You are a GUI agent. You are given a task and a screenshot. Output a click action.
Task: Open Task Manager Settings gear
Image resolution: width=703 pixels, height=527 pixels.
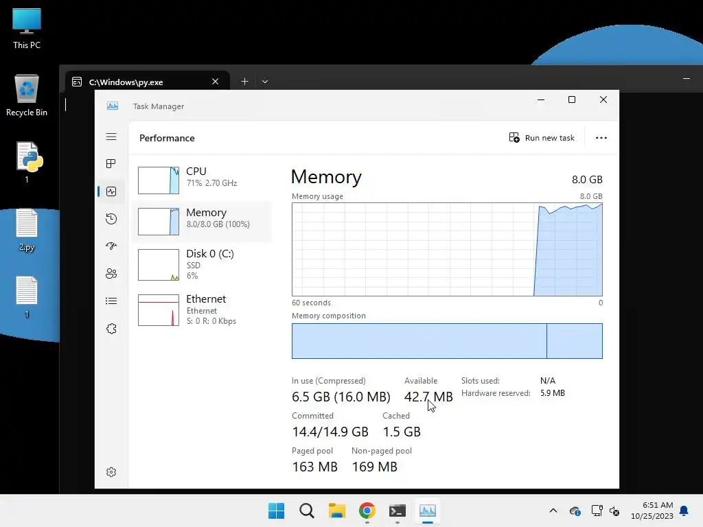(111, 472)
